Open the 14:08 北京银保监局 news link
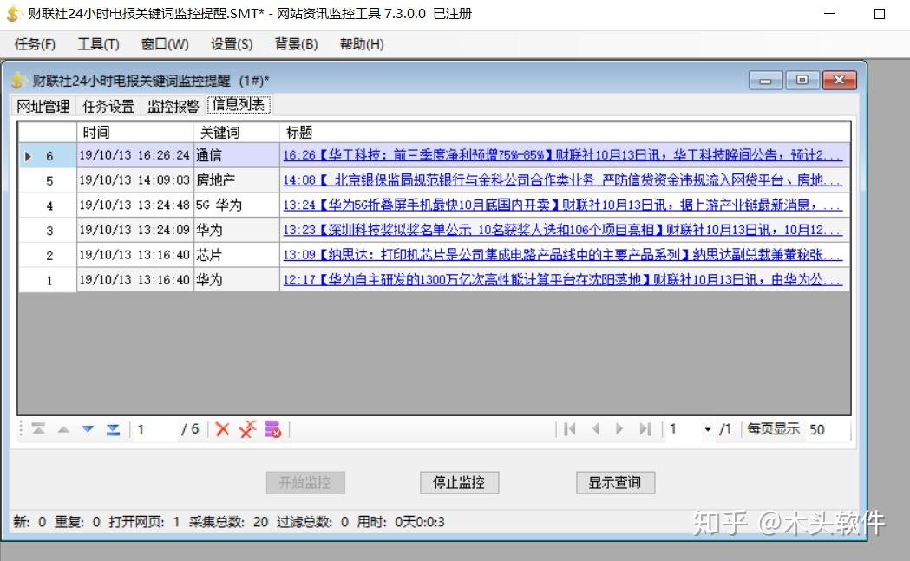The image size is (910, 561). point(562,179)
